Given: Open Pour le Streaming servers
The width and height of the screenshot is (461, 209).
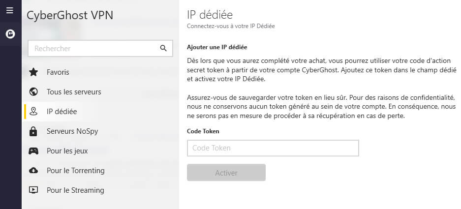Looking at the screenshot, I should pyautogui.click(x=100, y=190).
